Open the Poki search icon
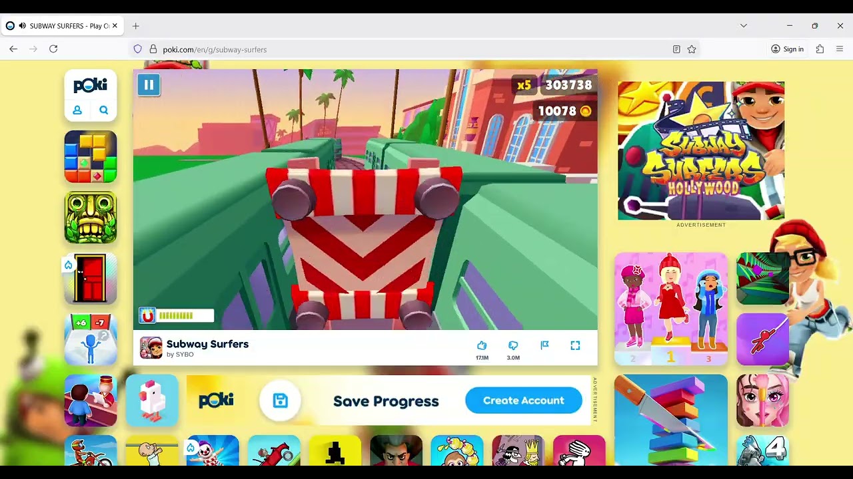The width and height of the screenshot is (853, 479). click(104, 110)
